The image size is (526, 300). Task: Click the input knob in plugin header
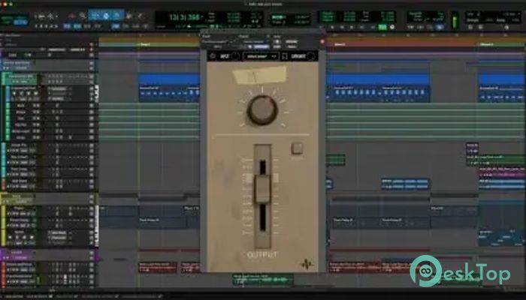pyautogui.click(x=235, y=55)
